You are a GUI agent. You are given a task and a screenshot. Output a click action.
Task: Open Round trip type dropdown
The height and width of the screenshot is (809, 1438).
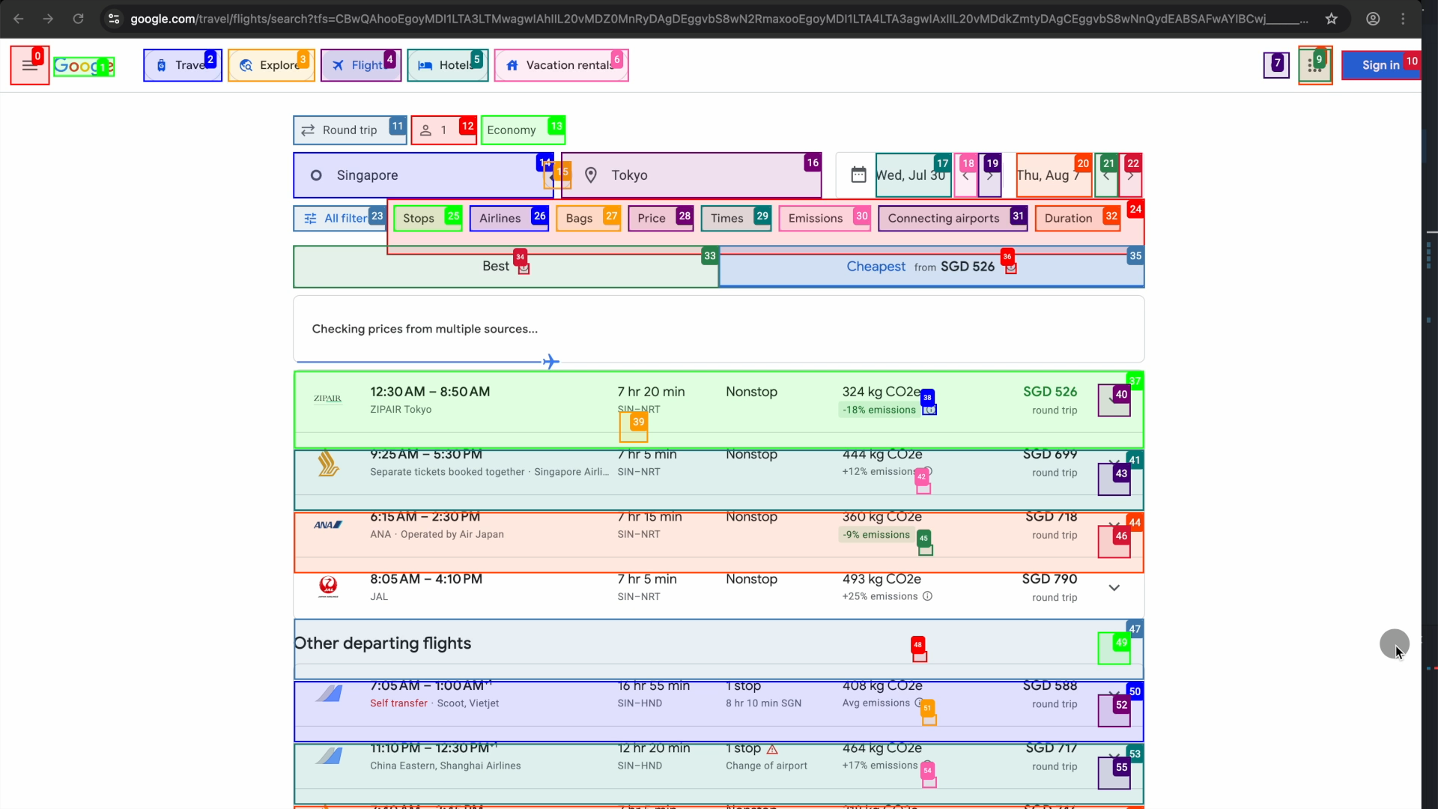(x=350, y=130)
